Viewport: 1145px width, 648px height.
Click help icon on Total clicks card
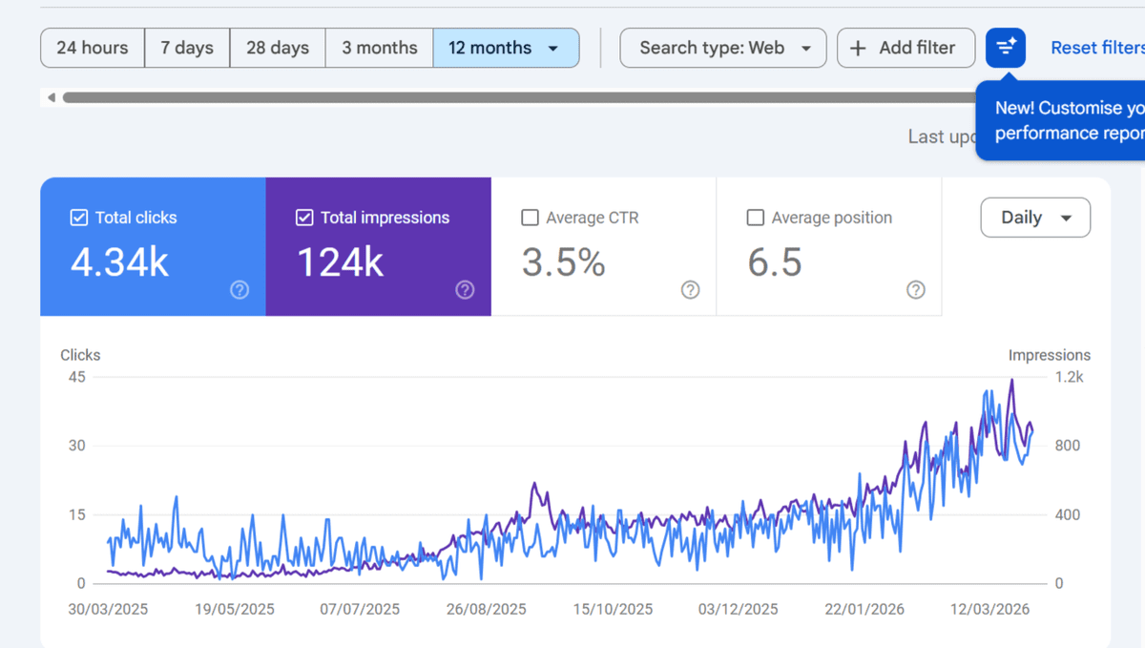click(239, 290)
